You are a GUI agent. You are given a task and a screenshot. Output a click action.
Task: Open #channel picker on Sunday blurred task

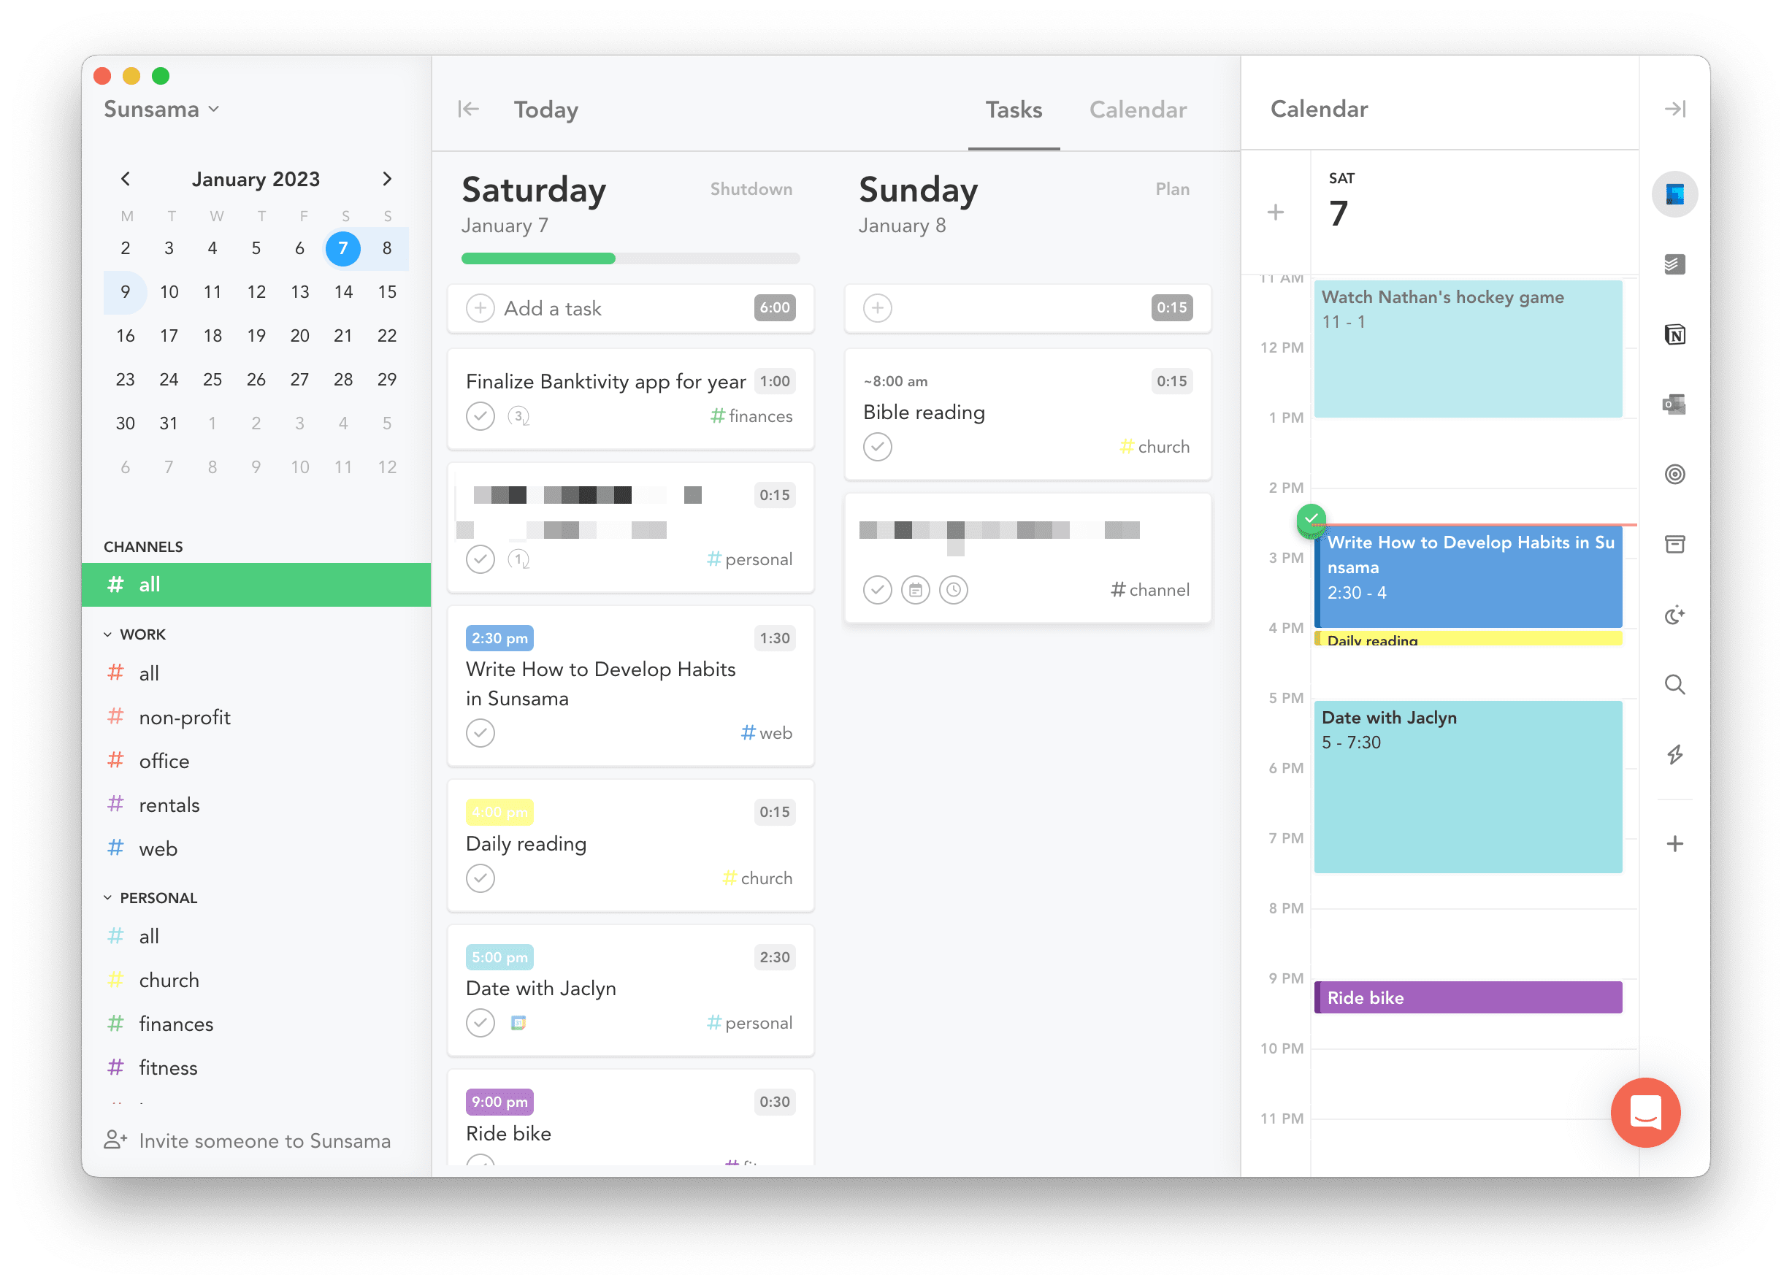(1149, 590)
